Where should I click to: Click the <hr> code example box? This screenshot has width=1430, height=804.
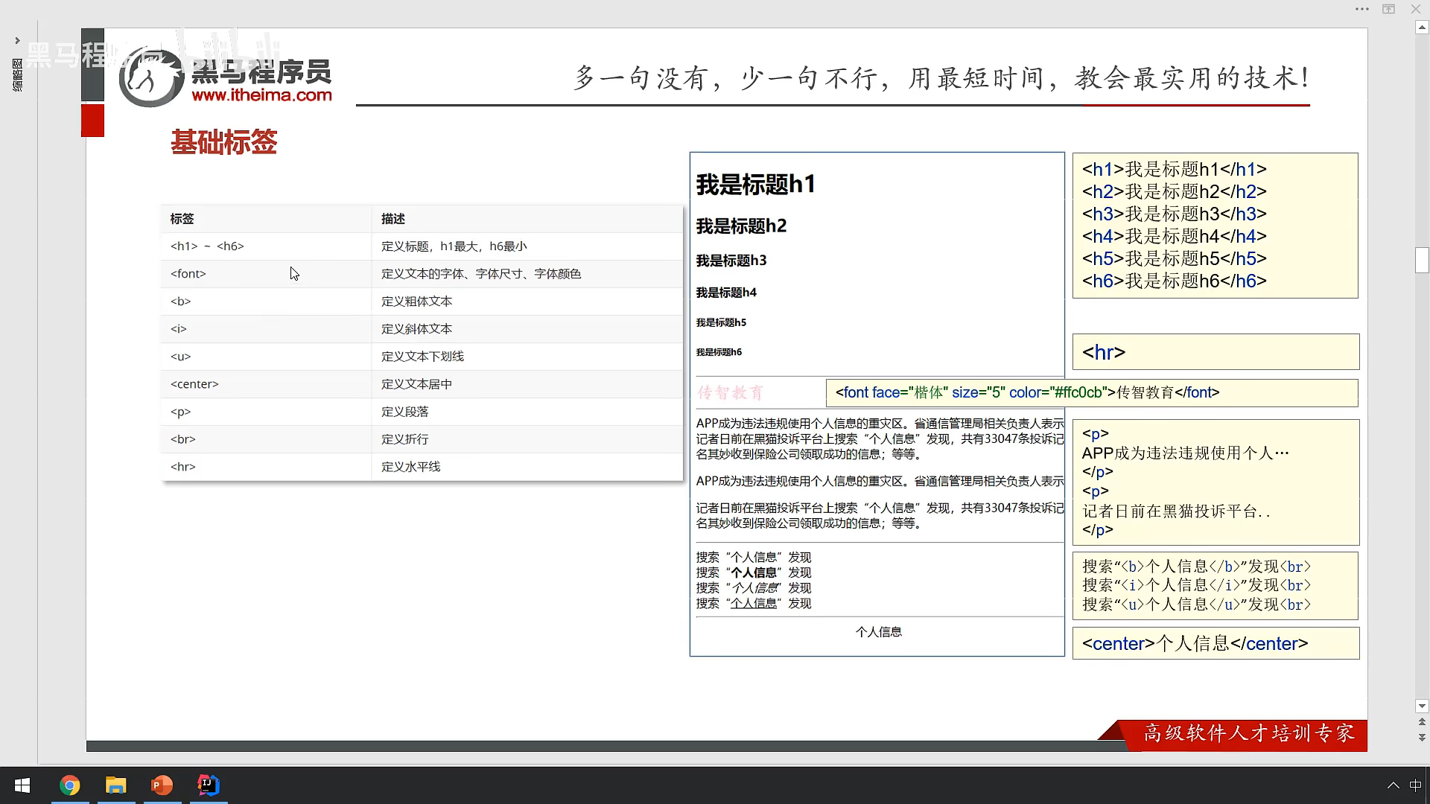pyautogui.click(x=1215, y=352)
